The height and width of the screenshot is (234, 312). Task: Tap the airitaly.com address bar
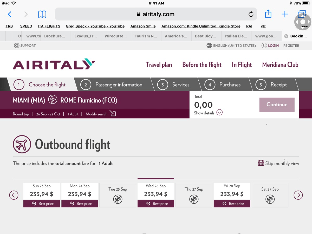tap(155, 14)
